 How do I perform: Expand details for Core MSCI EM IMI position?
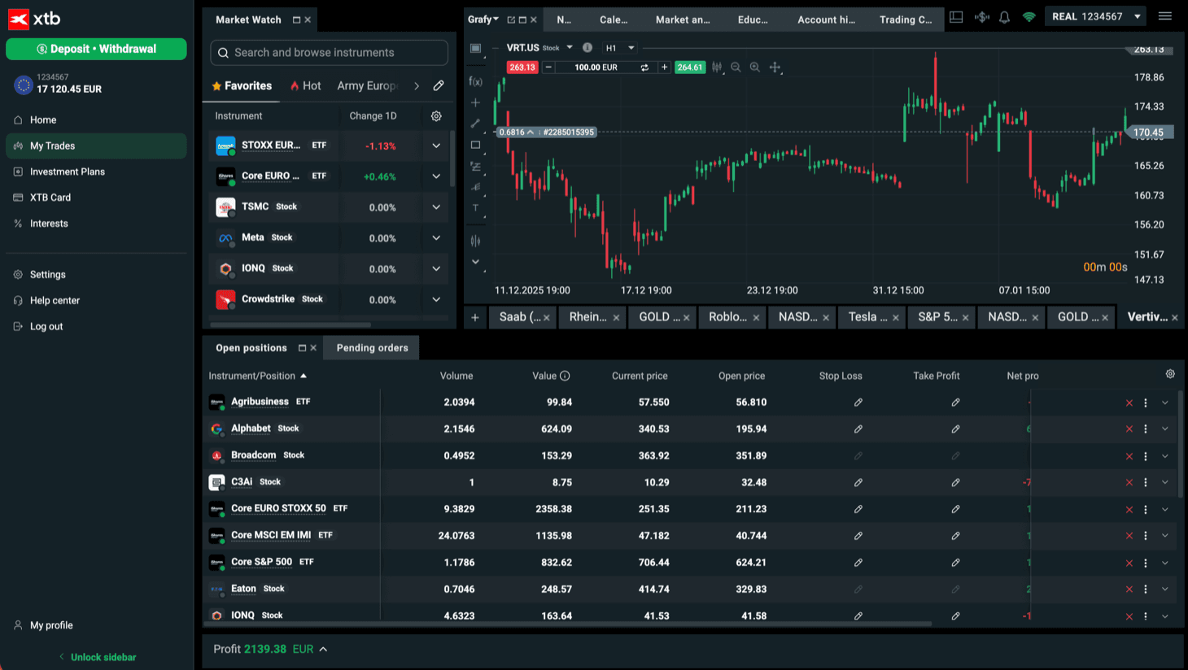(1165, 536)
